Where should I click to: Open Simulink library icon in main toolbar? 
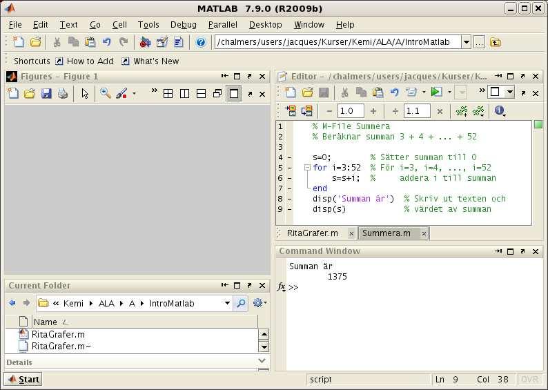(145, 42)
